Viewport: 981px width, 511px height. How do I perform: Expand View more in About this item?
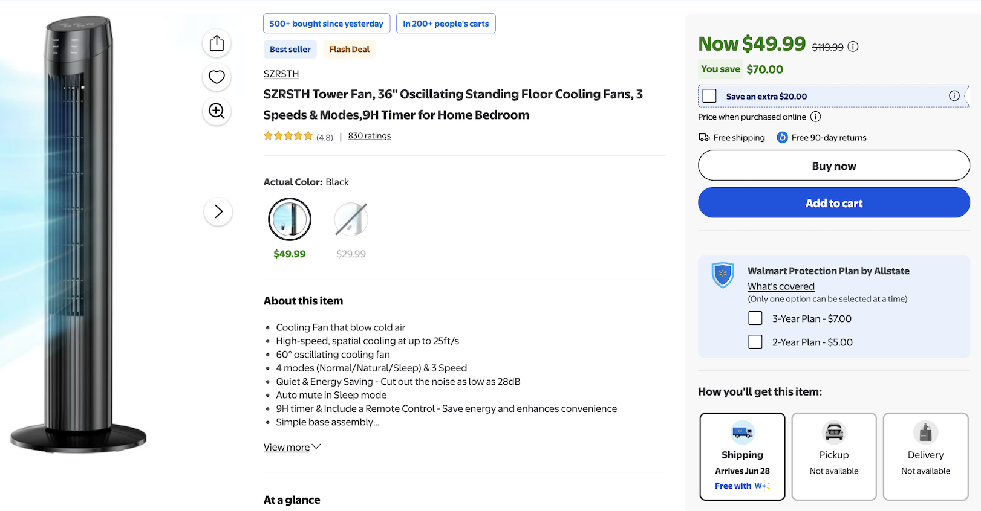point(292,447)
